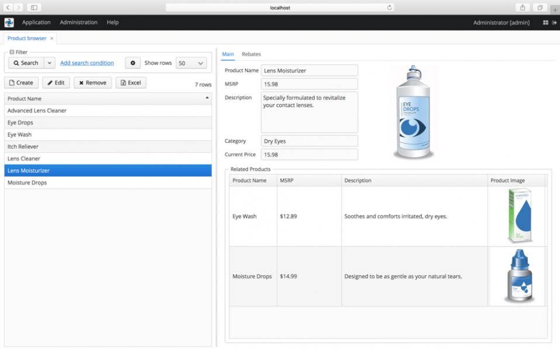The height and width of the screenshot is (349, 560).
Task: Sort by Product Name column arrow
Action: (207, 98)
